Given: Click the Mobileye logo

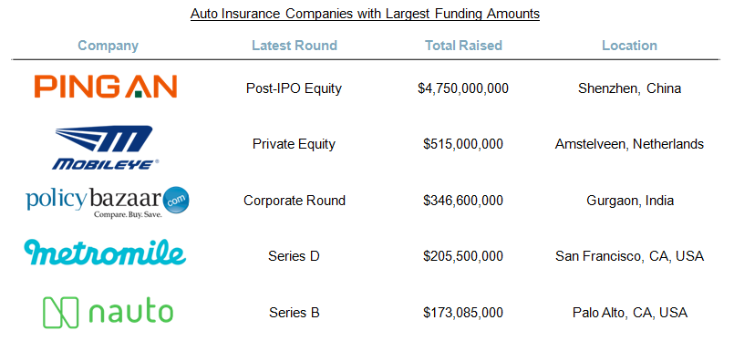Looking at the screenshot, I should [105, 148].
